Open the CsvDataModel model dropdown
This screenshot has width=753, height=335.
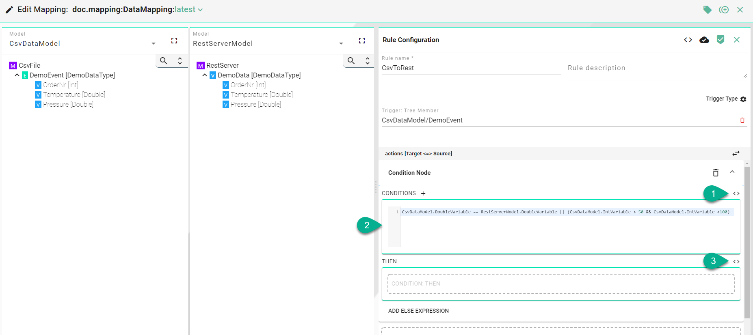(153, 43)
